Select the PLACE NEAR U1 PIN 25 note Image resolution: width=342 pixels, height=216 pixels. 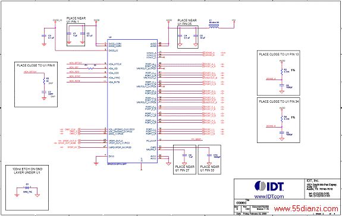[187, 22]
